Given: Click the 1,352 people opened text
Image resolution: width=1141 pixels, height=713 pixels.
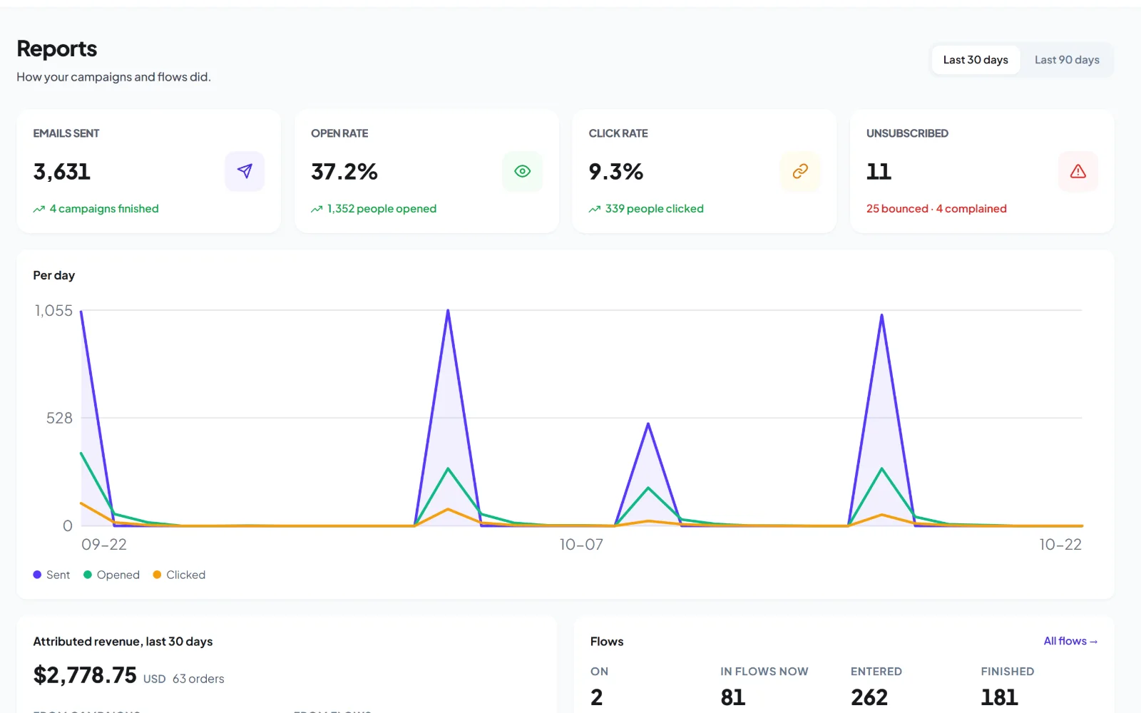Looking at the screenshot, I should [x=382, y=209].
